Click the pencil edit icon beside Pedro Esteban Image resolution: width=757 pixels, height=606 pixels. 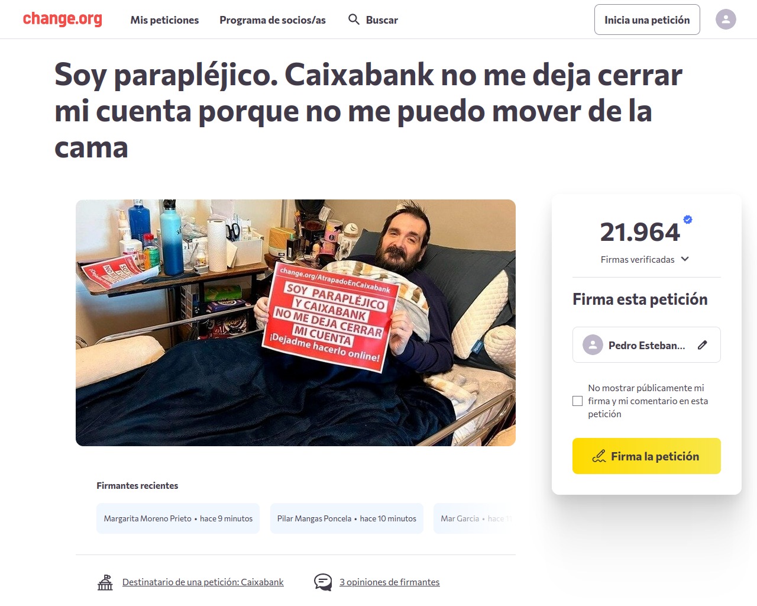click(703, 345)
